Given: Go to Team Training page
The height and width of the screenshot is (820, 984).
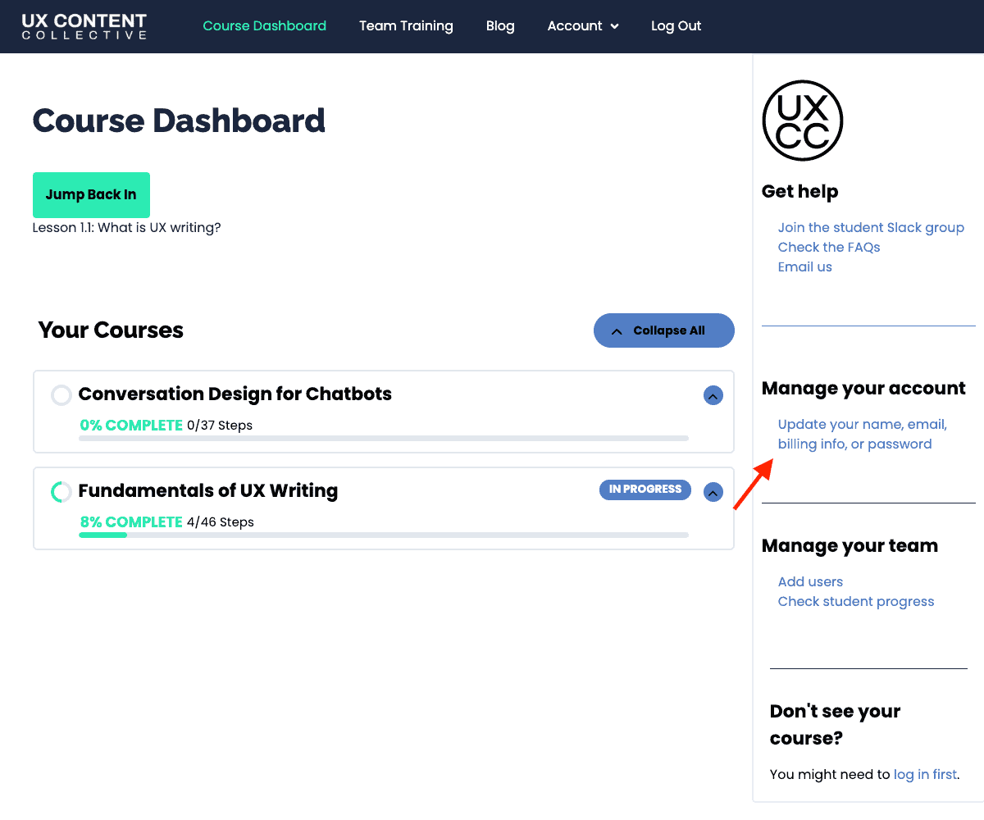Looking at the screenshot, I should (x=406, y=26).
